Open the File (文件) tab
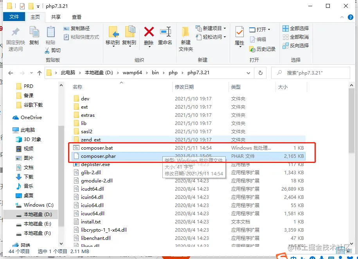Viewport: 358px width, 259px height. point(14,17)
